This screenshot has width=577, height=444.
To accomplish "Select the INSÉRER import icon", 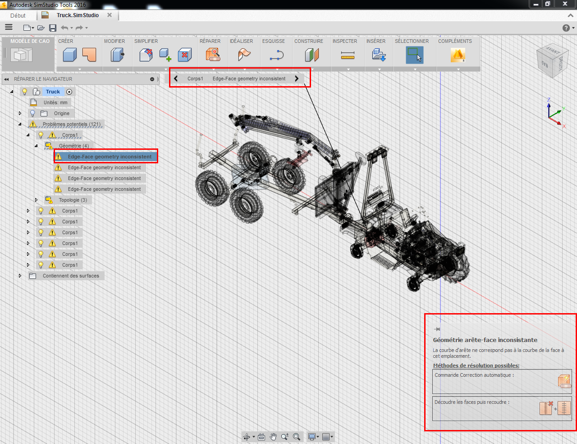I will point(379,55).
